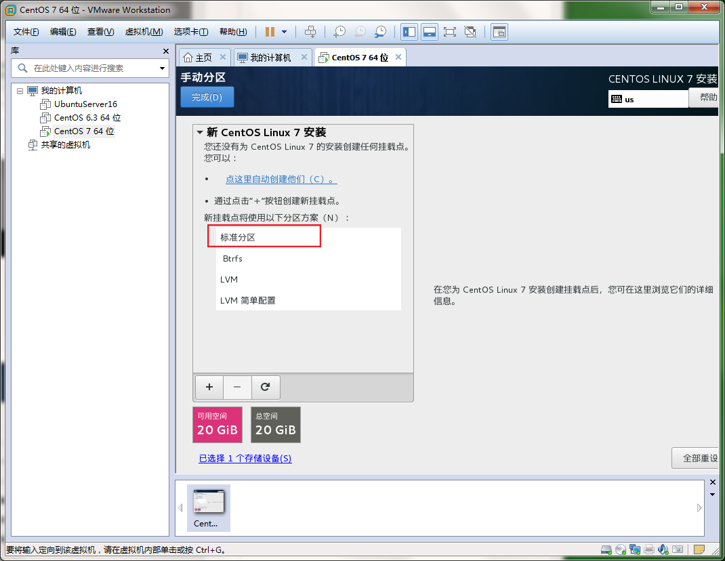Click thumbnail bar left scroll arrow
This screenshot has width=725, height=561.
(x=180, y=508)
